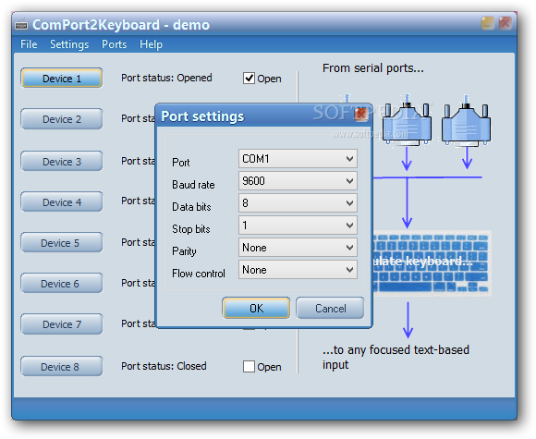The width and height of the screenshot is (536, 439).
Task: Select the Device 4 button
Action: point(62,202)
